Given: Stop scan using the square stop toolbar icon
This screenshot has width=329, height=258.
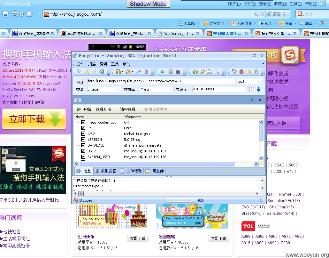Looking at the screenshot, I should (178, 72).
